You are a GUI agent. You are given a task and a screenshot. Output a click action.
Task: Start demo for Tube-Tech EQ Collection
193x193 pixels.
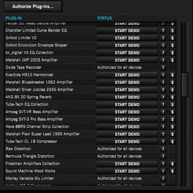point(127,105)
